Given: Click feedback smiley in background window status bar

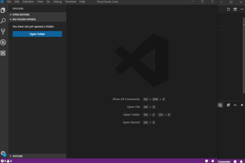Looking at the screenshot, I should pos(235,161).
